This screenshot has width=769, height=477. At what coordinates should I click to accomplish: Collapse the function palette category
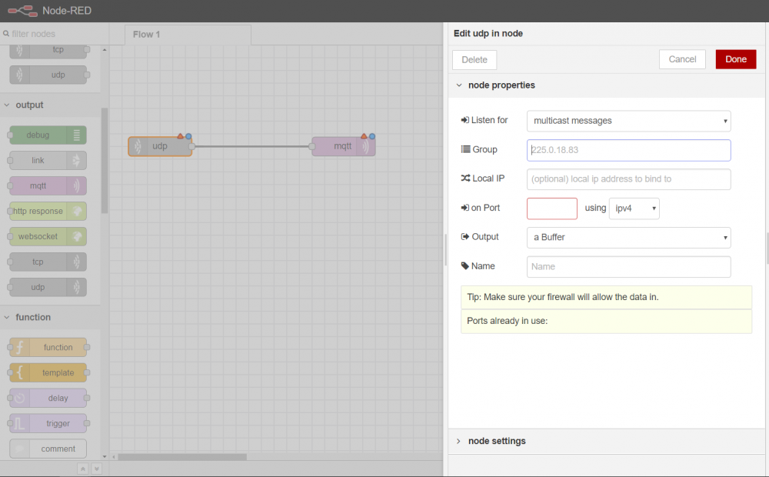[x=32, y=317]
